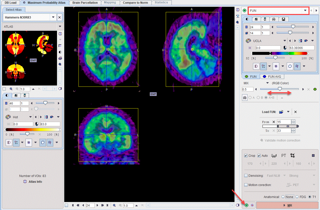Open the layout tab in FUN panel
The image size is (320, 210).
256,19
